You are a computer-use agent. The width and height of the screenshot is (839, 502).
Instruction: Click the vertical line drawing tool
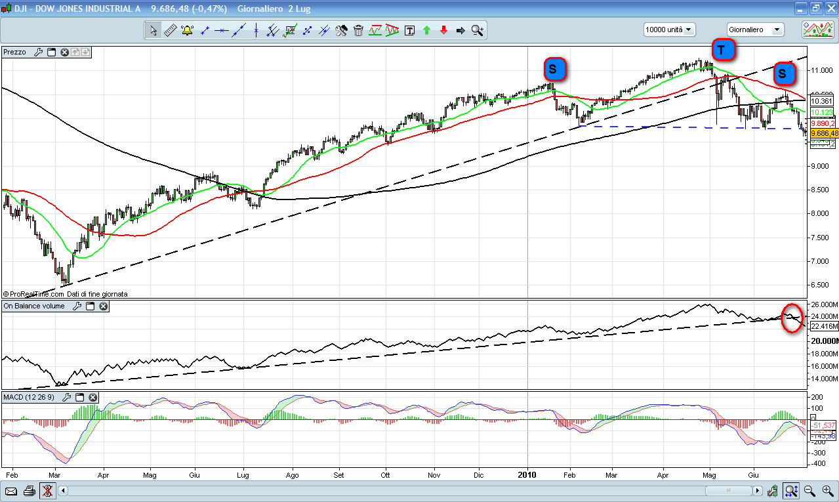pos(256,30)
